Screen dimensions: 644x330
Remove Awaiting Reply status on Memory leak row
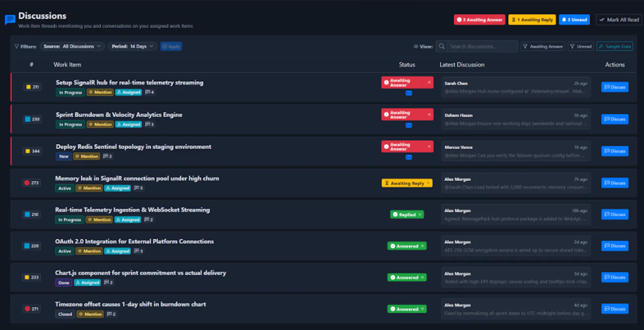428,183
